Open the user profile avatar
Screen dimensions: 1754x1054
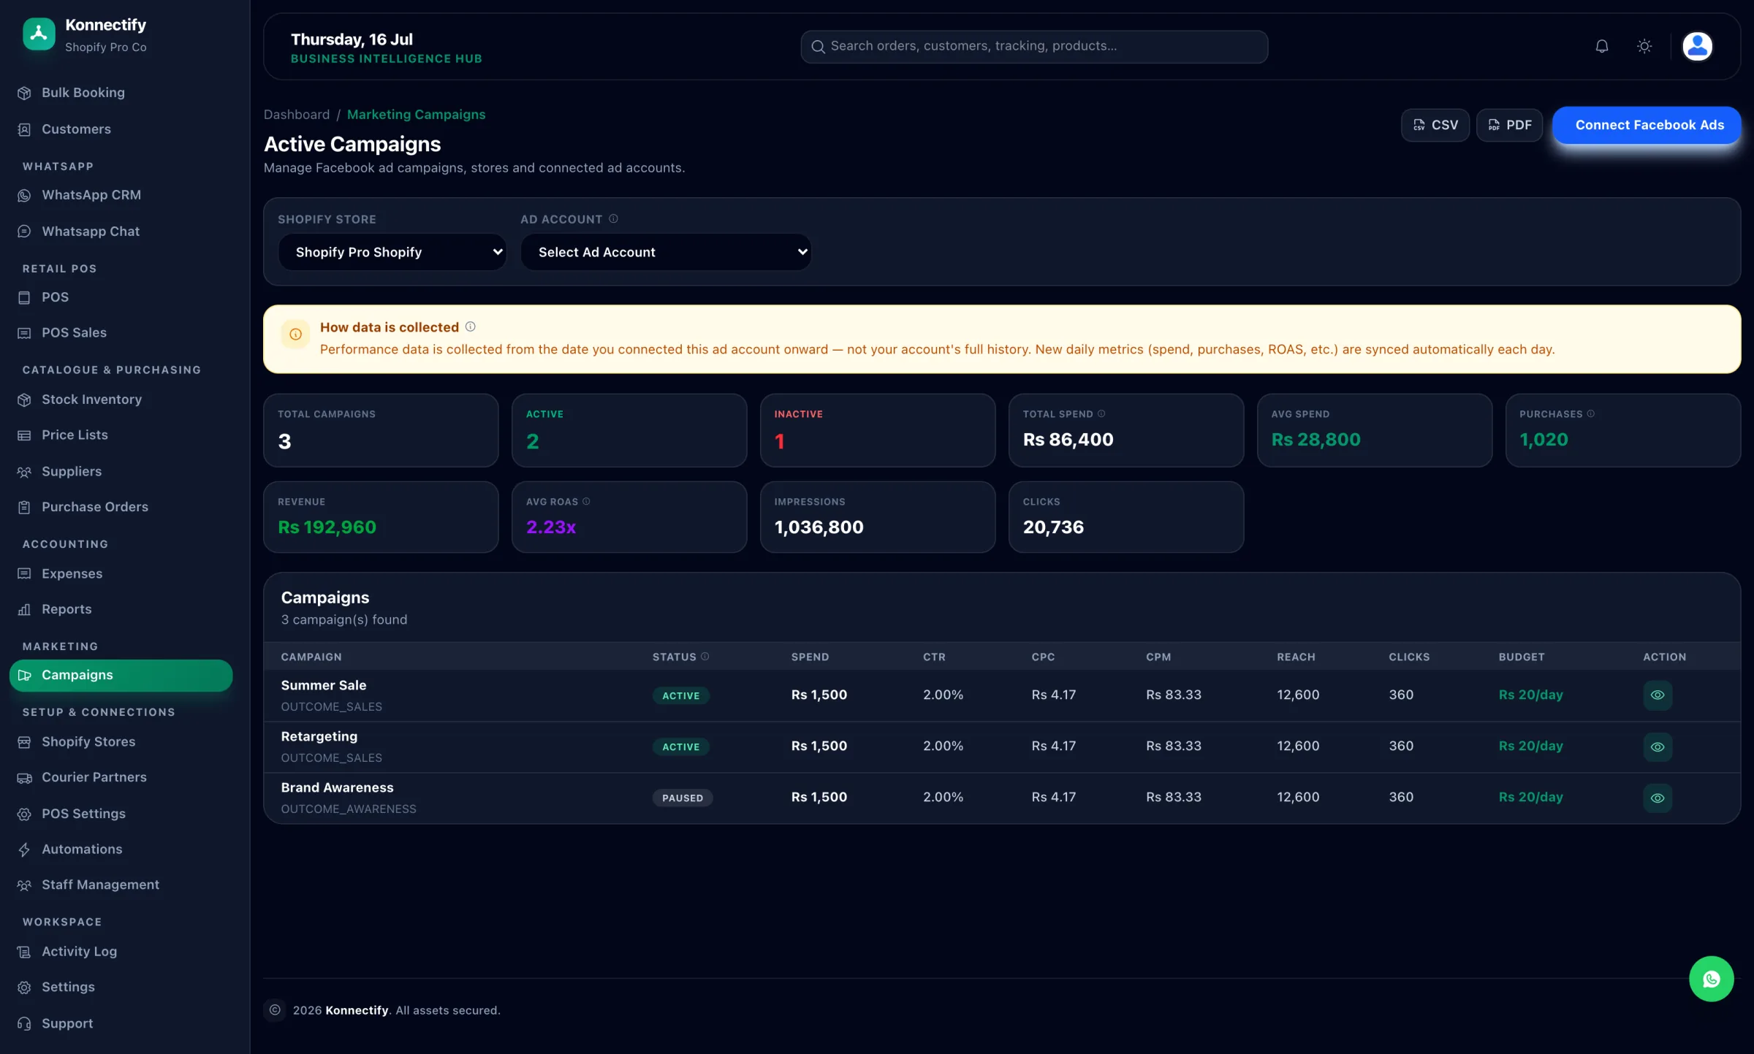click(x=1696, y=46)
